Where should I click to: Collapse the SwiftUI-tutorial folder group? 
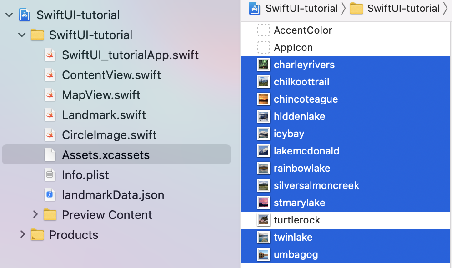[22, 35]
